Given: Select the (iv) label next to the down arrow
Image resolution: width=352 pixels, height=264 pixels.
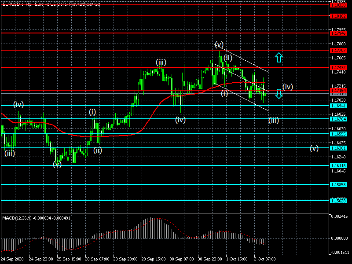Looking at the screenshot, I should click(x=288, y=87).
